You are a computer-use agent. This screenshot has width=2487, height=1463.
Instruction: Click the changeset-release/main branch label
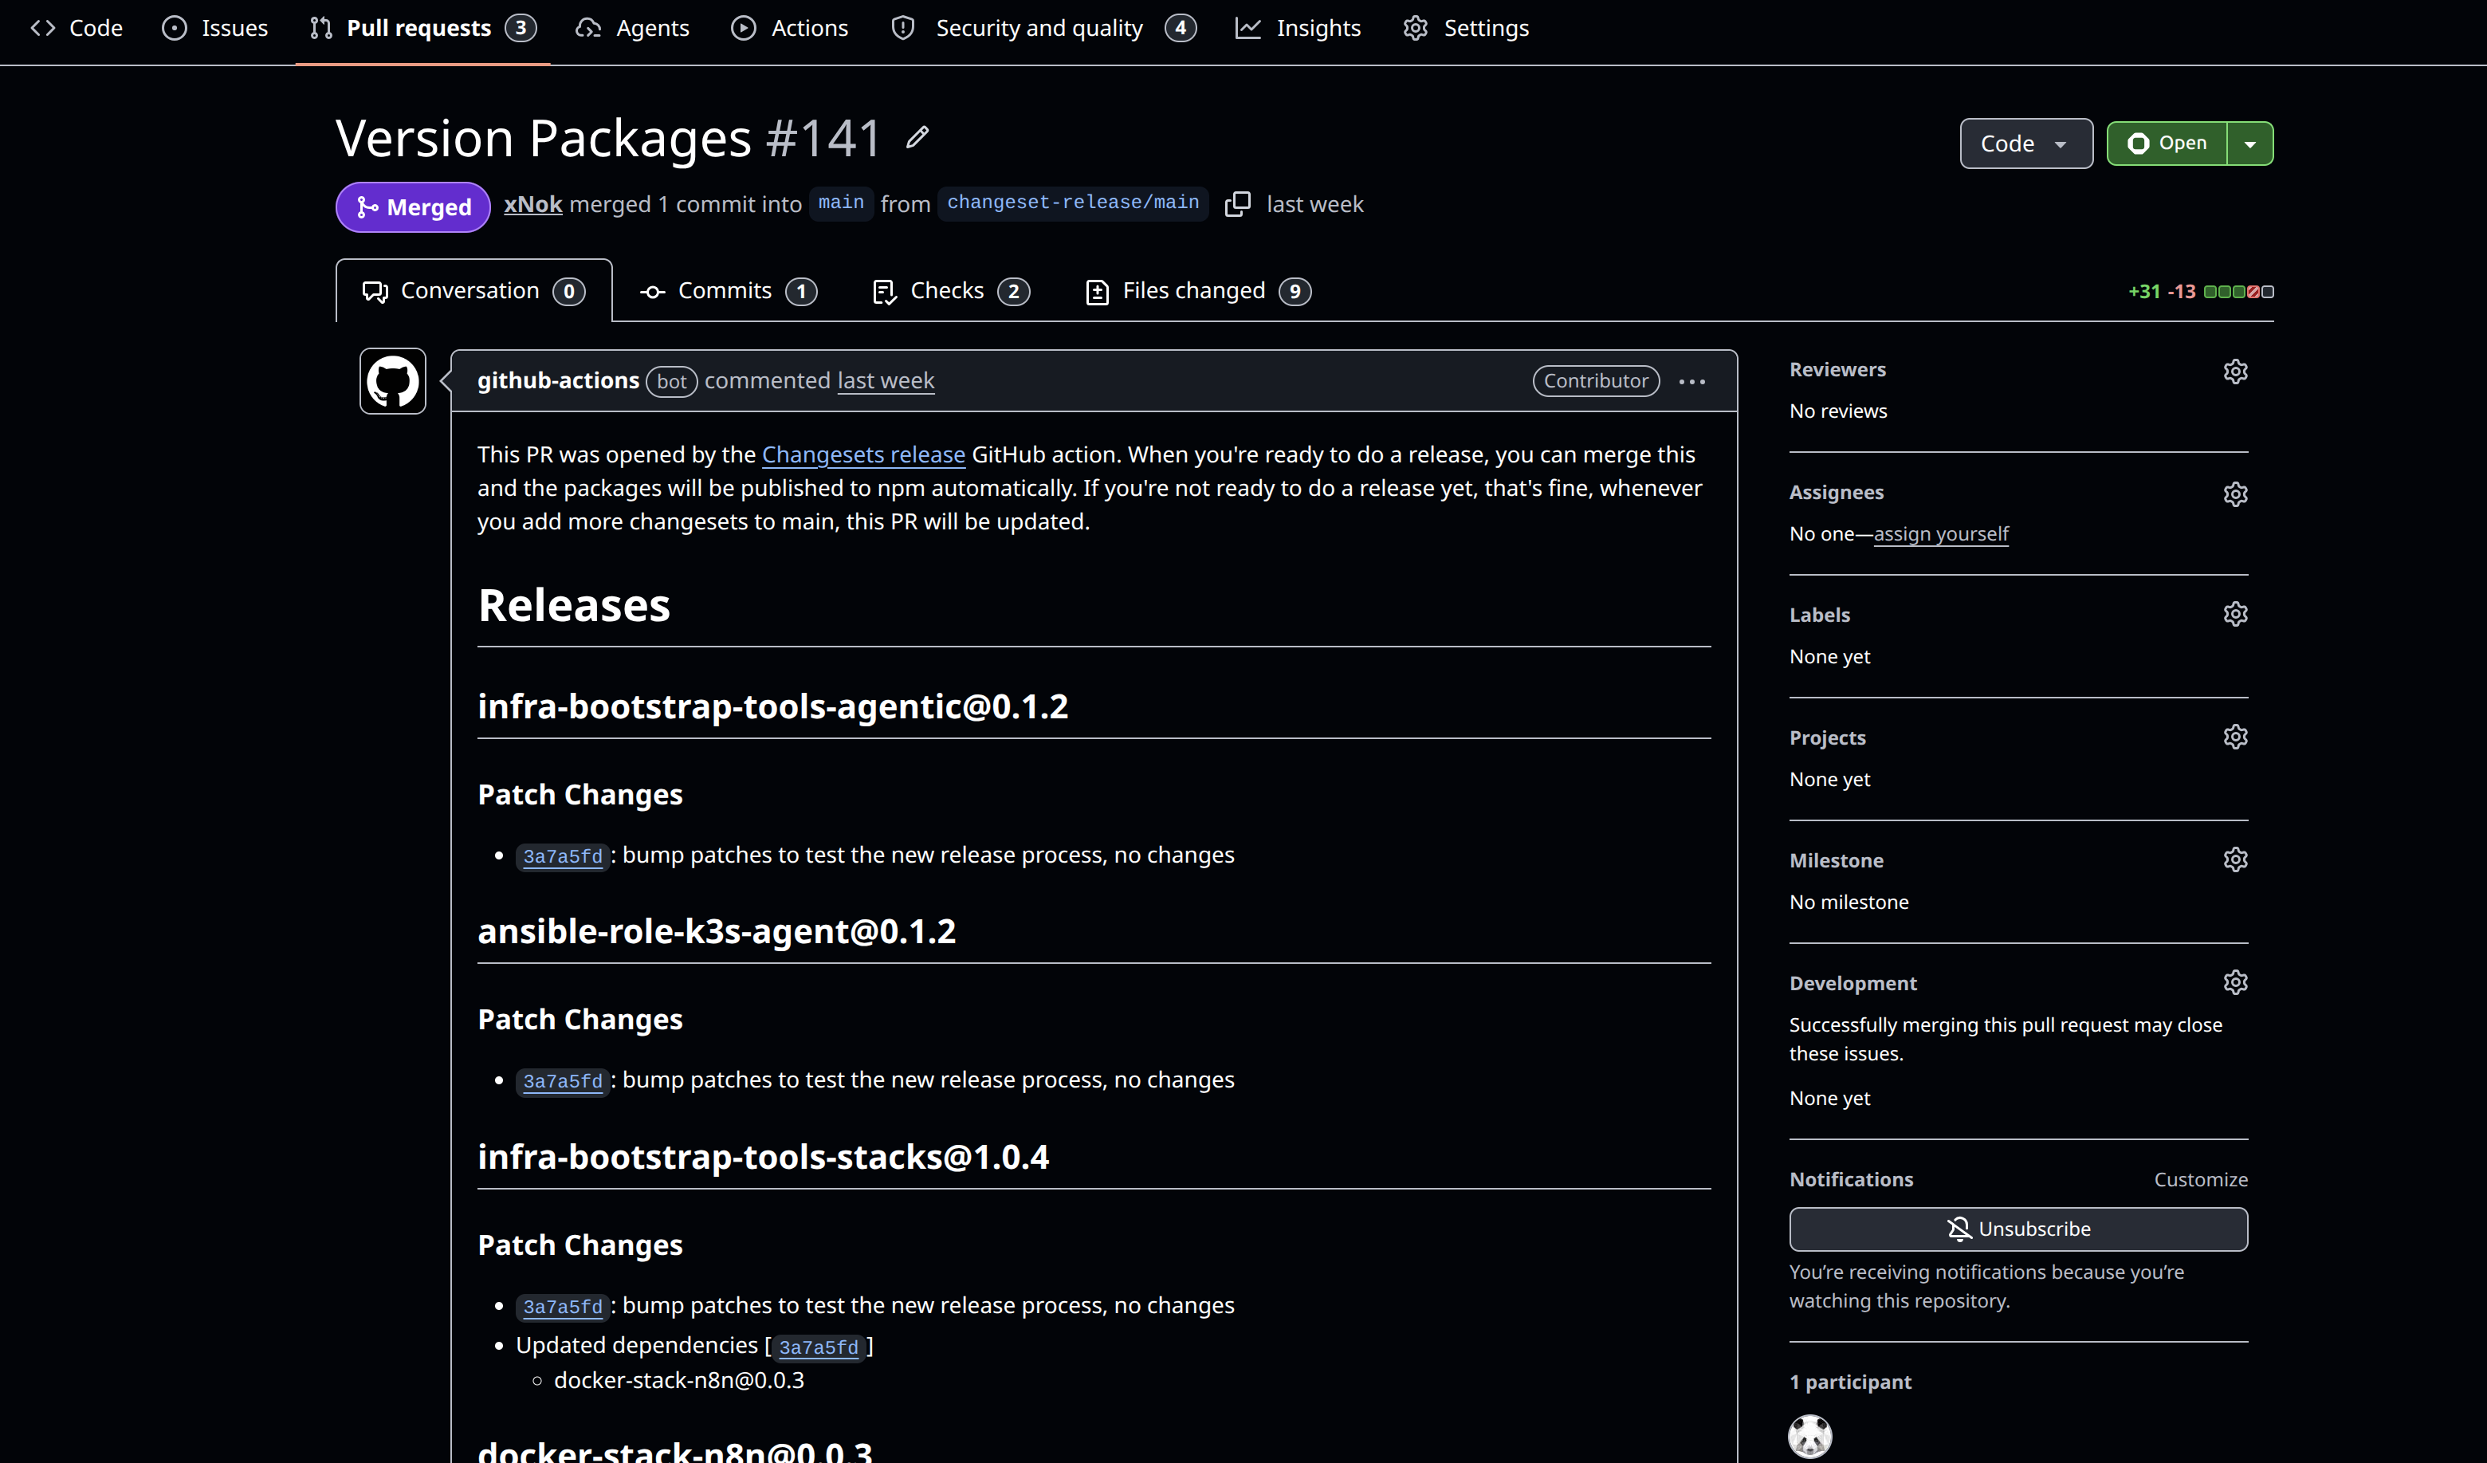(x=1073, y=203)
